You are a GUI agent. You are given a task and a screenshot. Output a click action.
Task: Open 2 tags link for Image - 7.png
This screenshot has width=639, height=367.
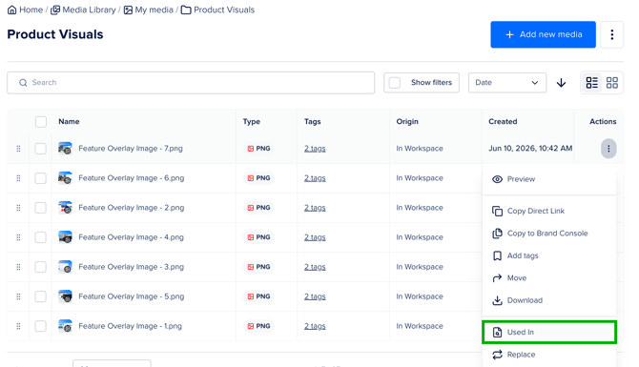315,149
